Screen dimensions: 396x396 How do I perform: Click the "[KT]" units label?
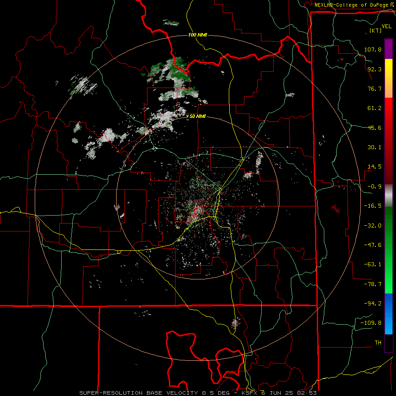point(376,30)
